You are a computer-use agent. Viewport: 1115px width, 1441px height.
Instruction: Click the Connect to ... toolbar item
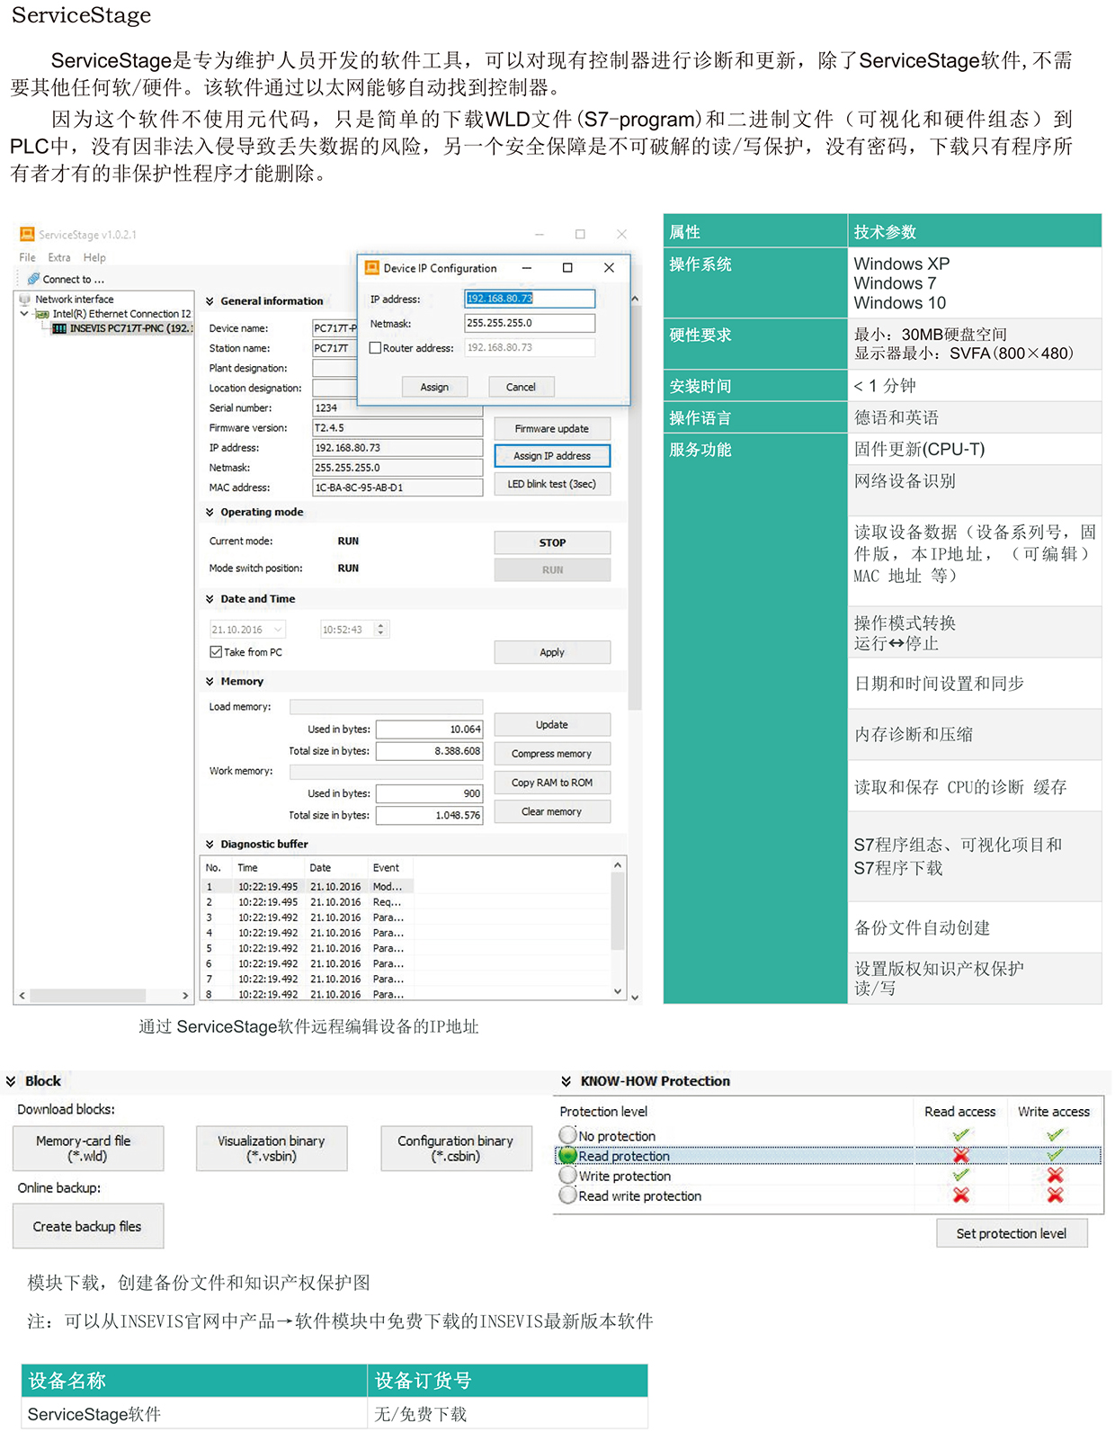click(66, 279)
